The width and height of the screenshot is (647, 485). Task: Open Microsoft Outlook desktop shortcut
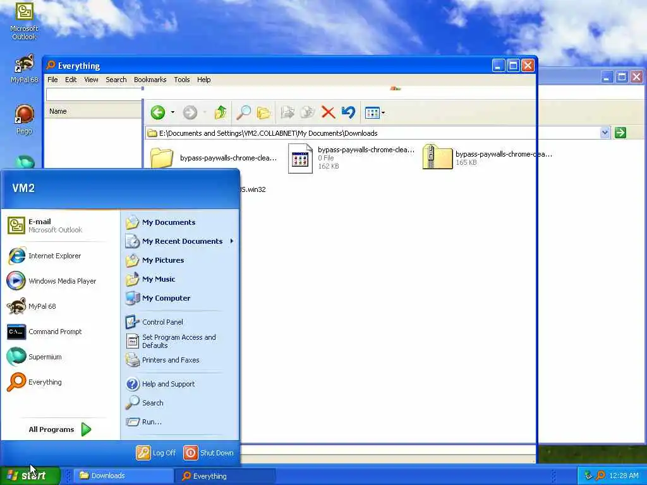pos(25,21)
